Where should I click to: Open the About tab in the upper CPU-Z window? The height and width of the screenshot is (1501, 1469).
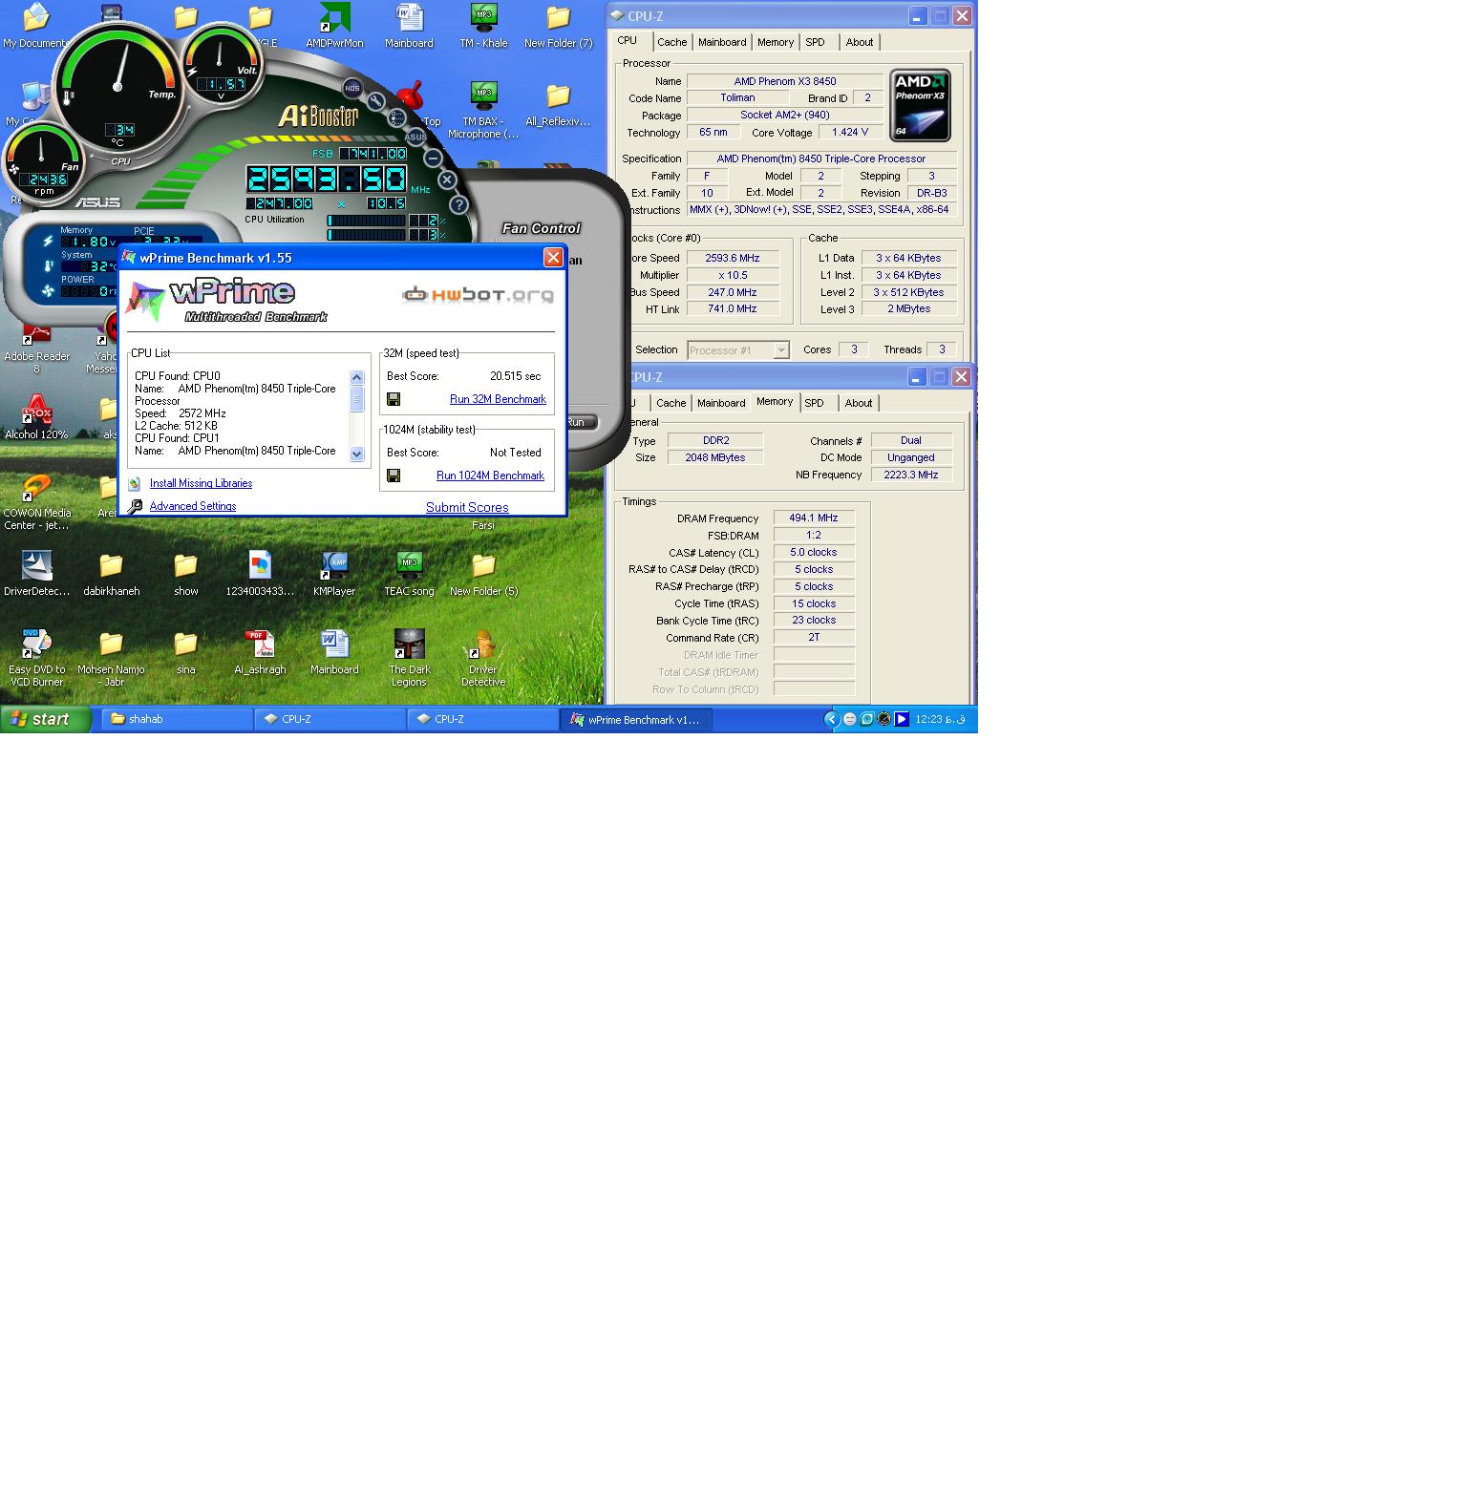tap(860, 42)
